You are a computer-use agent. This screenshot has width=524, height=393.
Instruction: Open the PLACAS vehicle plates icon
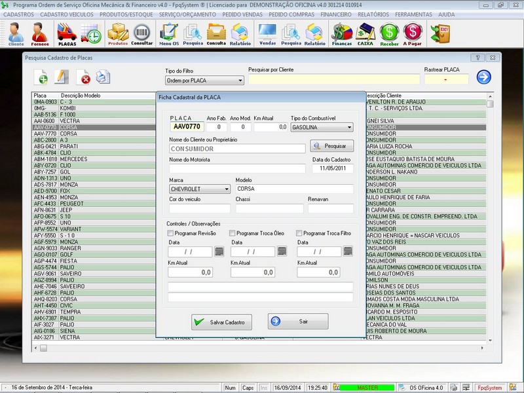tap(67, 34)
